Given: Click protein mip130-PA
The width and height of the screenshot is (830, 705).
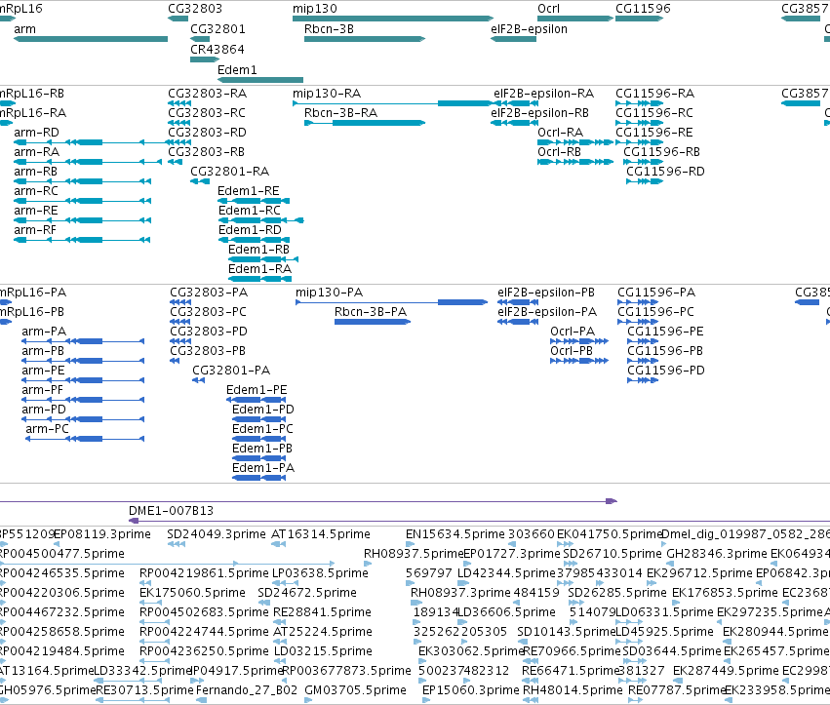Looking at the screenshot, I should (x=392, y=302).
